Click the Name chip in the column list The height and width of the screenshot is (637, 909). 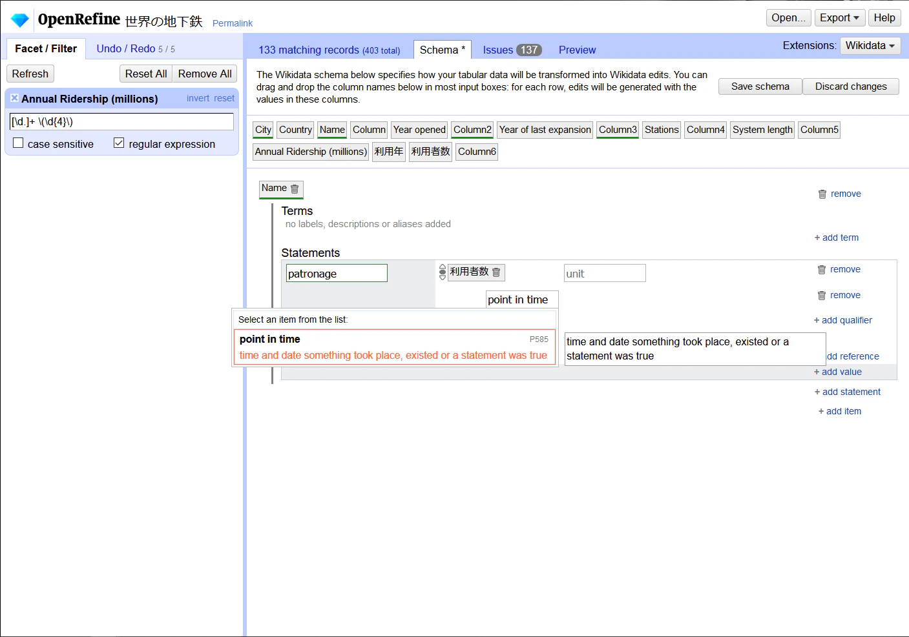tap(332, 130)
